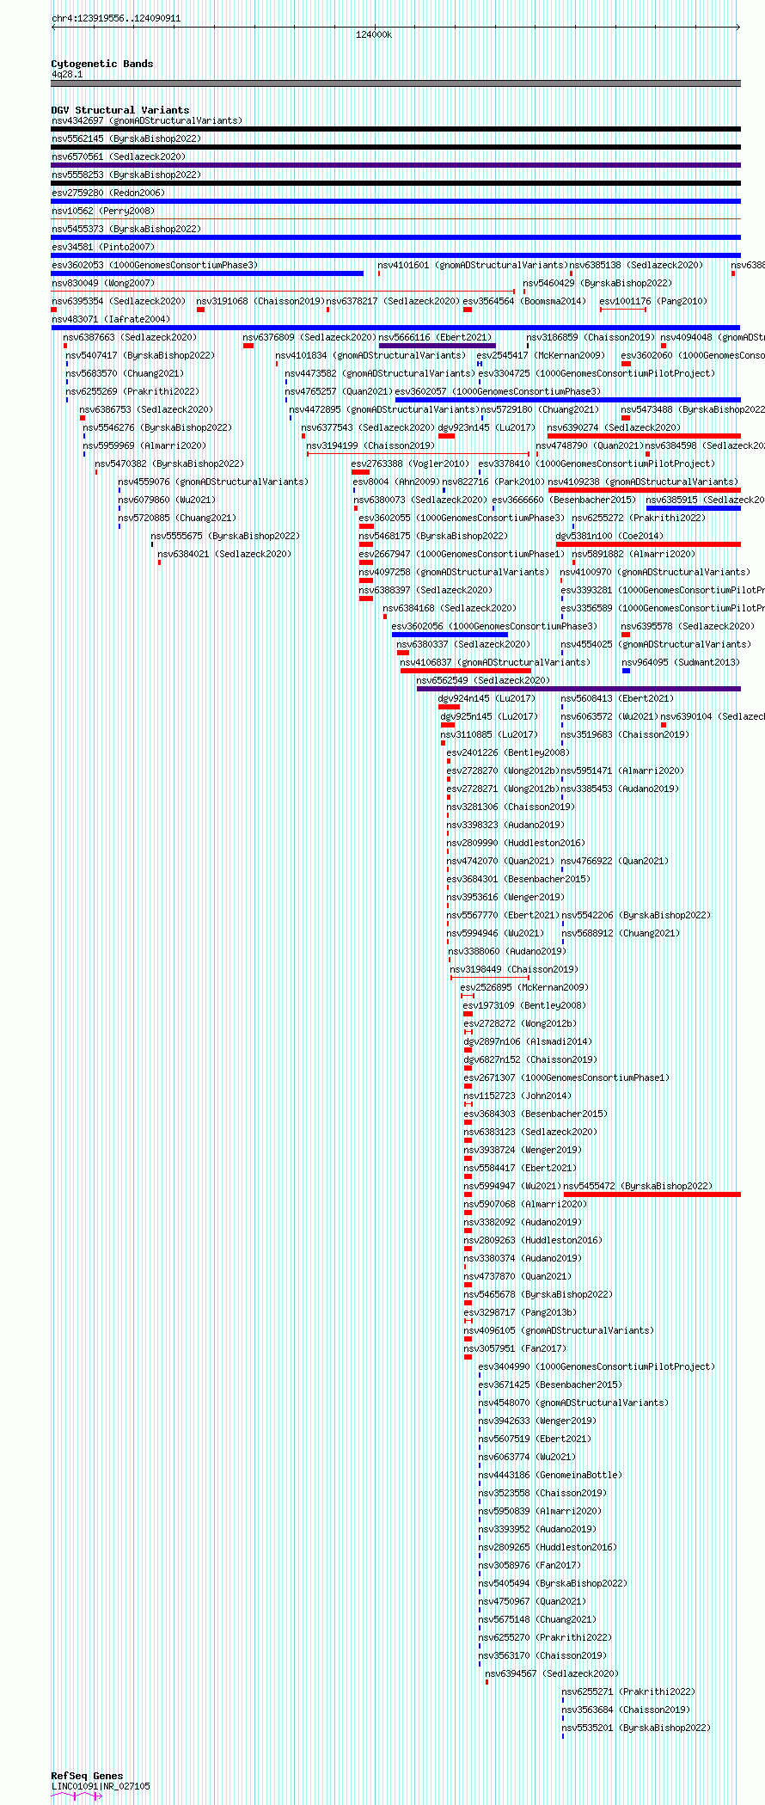Open variant esv2763388 Vogler2010
765x1805 pixels.
tap(410, 464)
